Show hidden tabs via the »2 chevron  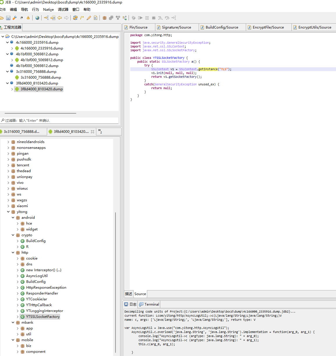(x=100, y=131)
